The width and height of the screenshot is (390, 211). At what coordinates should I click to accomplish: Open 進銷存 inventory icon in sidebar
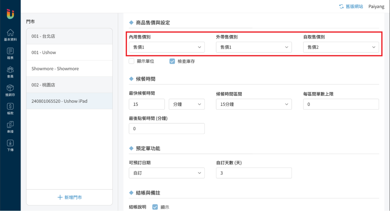(10, 90)
